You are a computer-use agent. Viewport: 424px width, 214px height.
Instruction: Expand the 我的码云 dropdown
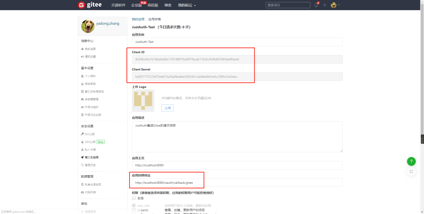tap(187, 5)
